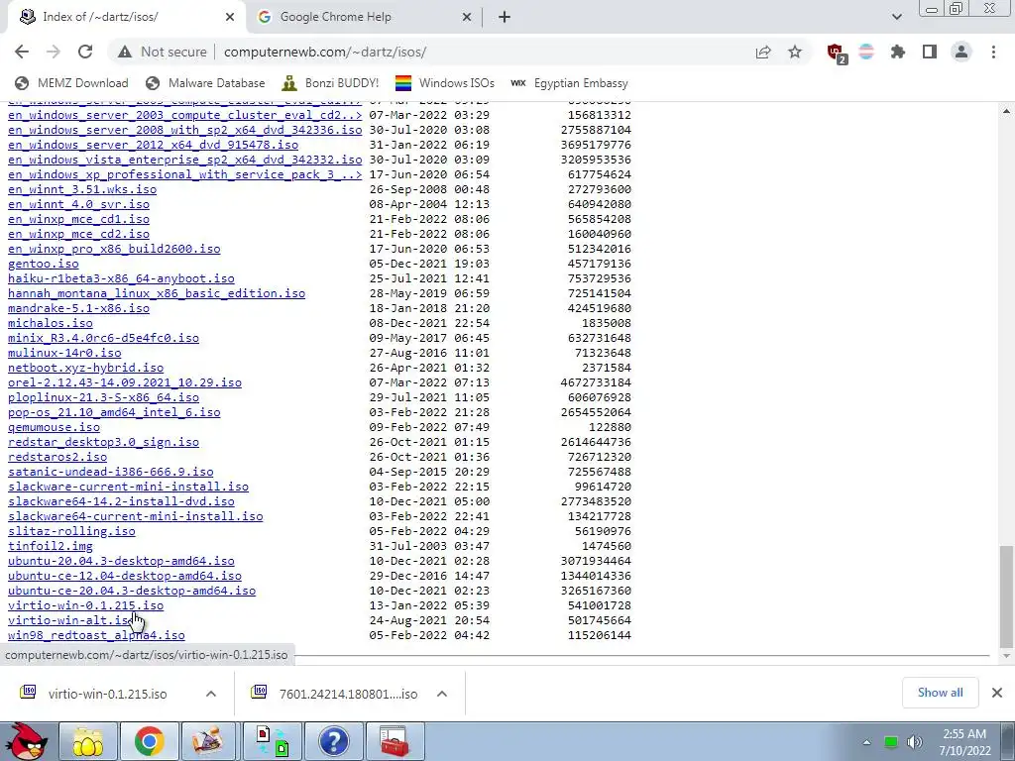
Task: Download gentoo.iso
Action: [44, 264]
